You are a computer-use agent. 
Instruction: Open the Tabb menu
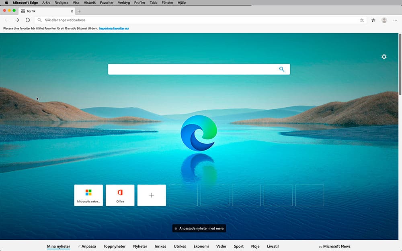(154, 2)
